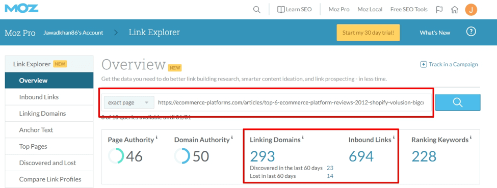The height and width of the screenshot is (188, 497).
Task: Click the Overview page heading
Action: [134, 64]
